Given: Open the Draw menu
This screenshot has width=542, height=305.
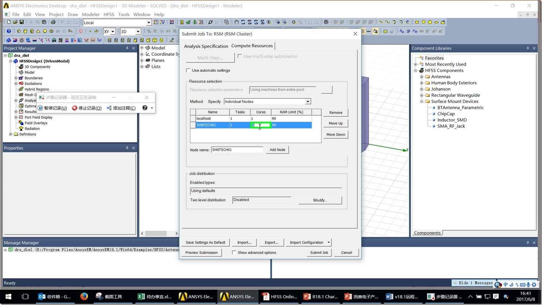Looking at the screenshot, I should 73,14.
